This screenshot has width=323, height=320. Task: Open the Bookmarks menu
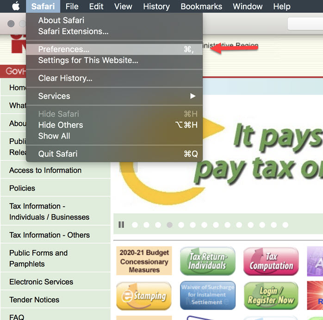(x=201, y=6)
